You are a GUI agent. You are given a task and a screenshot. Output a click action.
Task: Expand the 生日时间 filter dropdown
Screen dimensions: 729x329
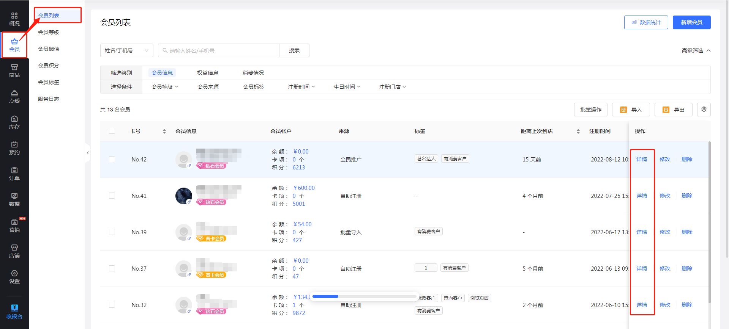(347, 87)
